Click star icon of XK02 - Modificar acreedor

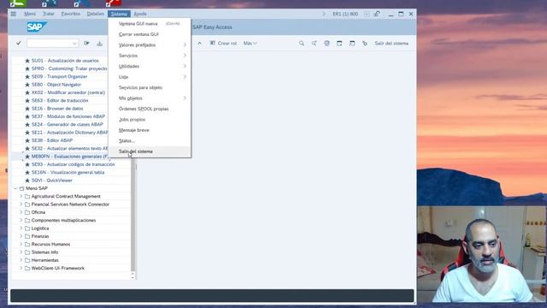point(27,92)
